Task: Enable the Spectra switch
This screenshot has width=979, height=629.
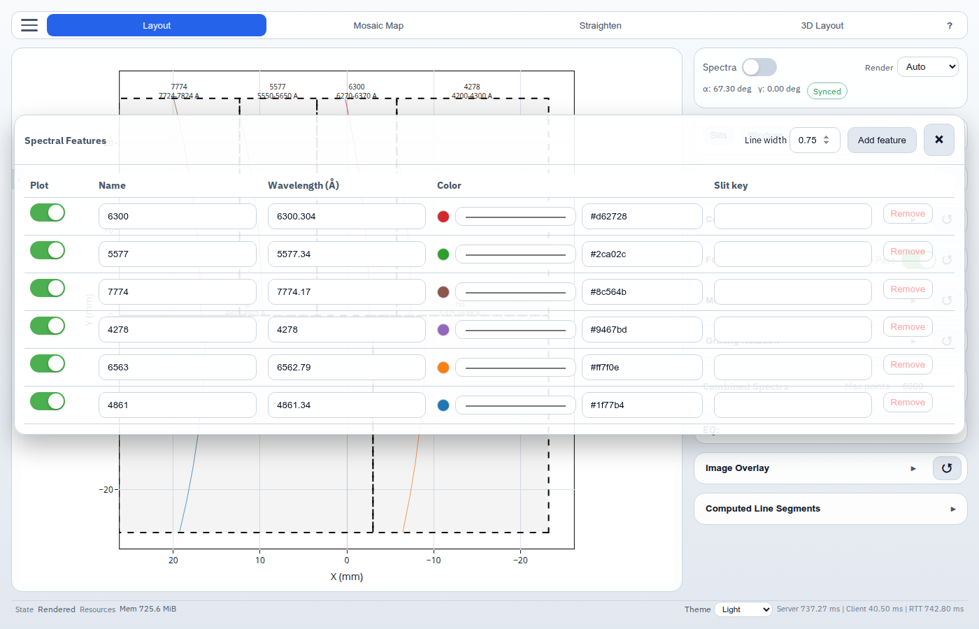Action: tap(759, 67)
